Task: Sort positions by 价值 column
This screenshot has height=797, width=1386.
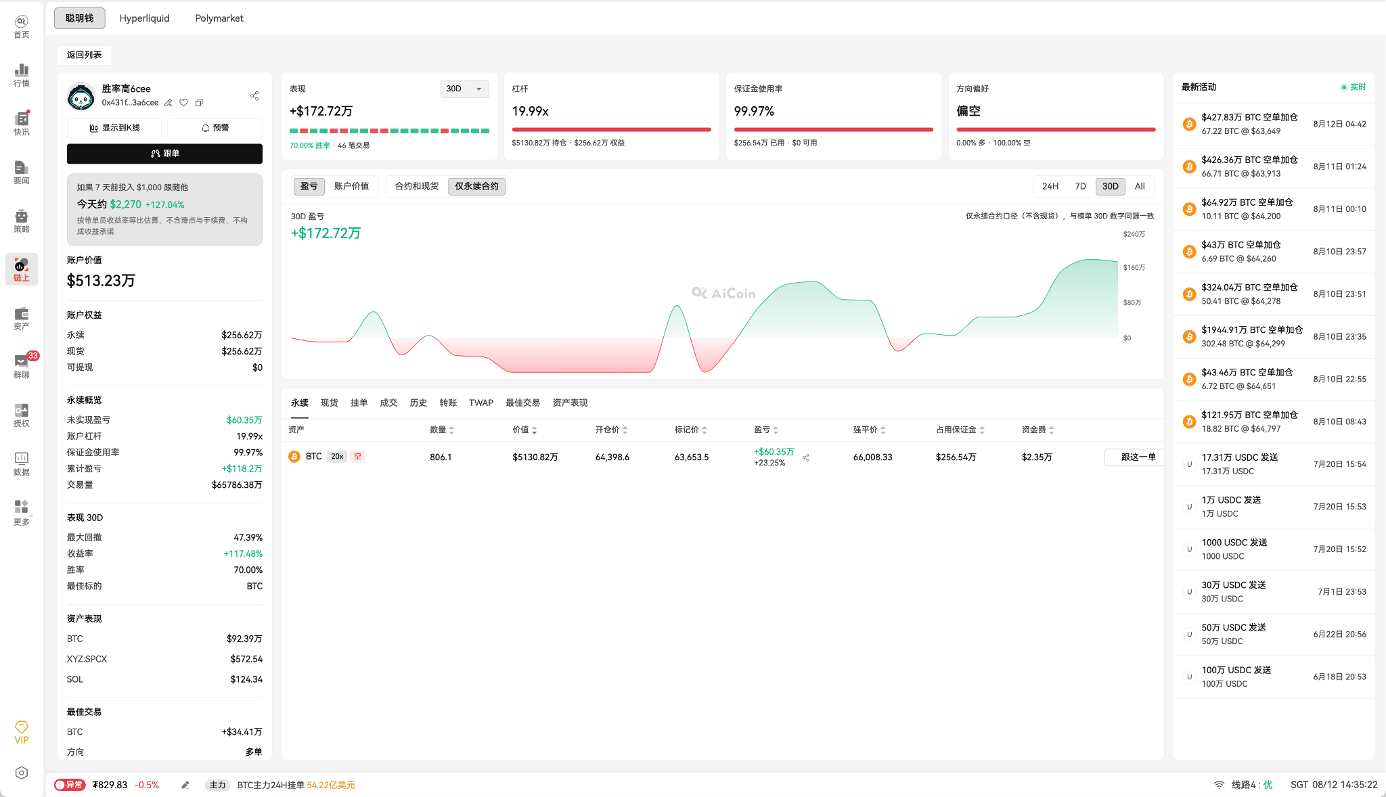Action: (x=524, y=430)
